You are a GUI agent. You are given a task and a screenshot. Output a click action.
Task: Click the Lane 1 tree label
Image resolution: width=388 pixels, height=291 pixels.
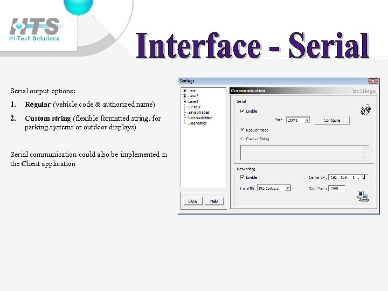click(192, 91)
